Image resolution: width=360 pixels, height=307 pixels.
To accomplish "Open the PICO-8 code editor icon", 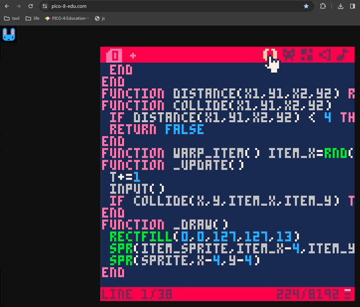I will click(270, 54).
